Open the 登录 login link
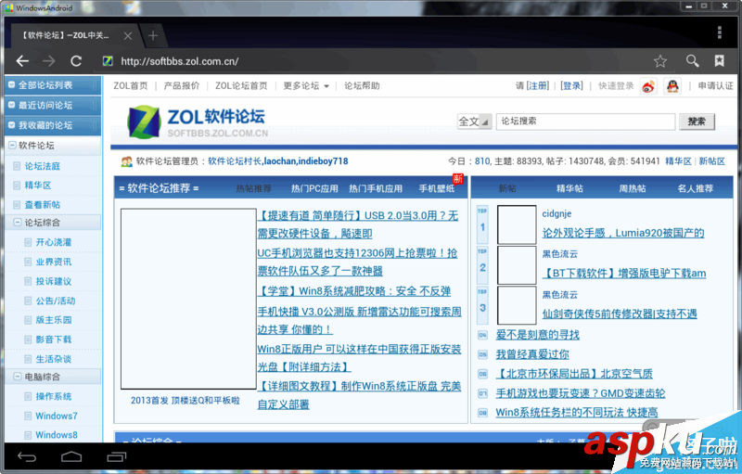 point(571,85)
